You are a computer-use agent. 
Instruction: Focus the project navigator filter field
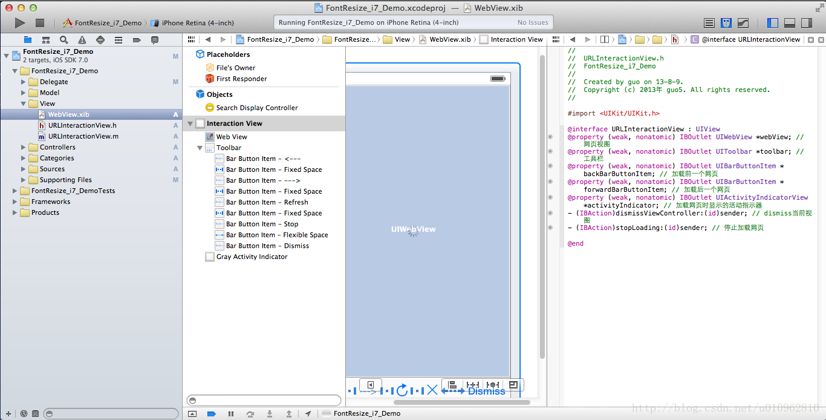coord(112,414)
